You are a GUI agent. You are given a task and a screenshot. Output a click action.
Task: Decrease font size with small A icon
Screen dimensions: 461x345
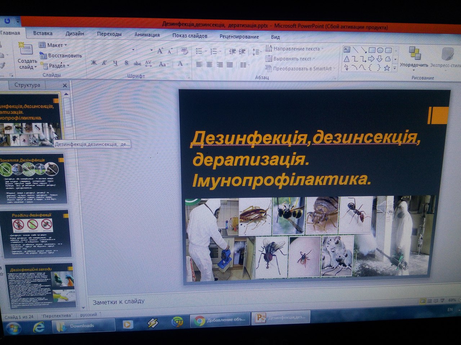(170, 51)
